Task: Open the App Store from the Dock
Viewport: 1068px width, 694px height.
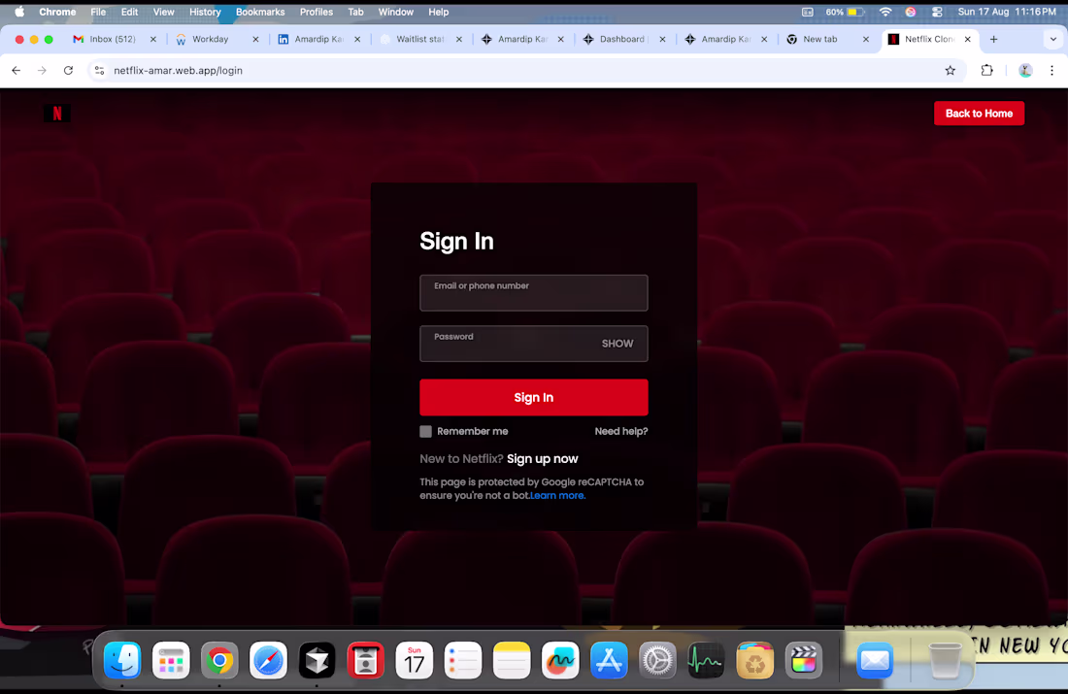Action: click(x=609, y=660)
